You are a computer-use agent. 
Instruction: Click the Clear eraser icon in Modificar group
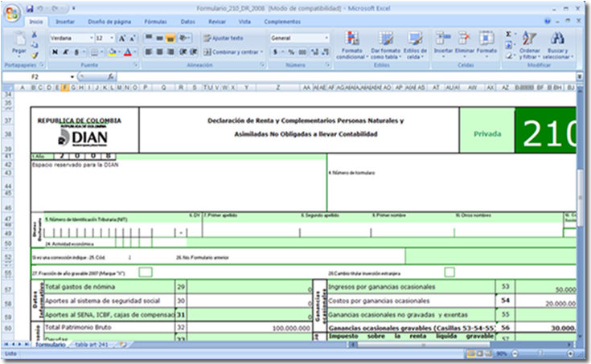509,55
